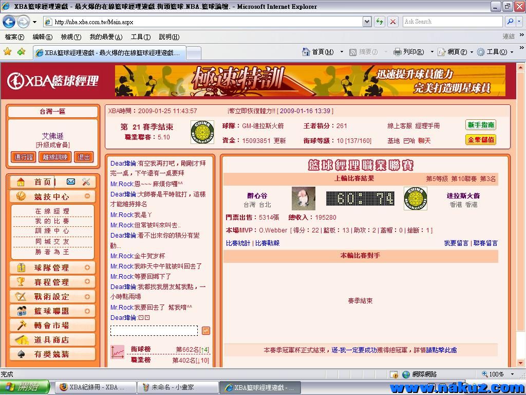Viewport: 526px width, 395px height.
Task: Click the search magnifier icon
Action: click(510, 22)
